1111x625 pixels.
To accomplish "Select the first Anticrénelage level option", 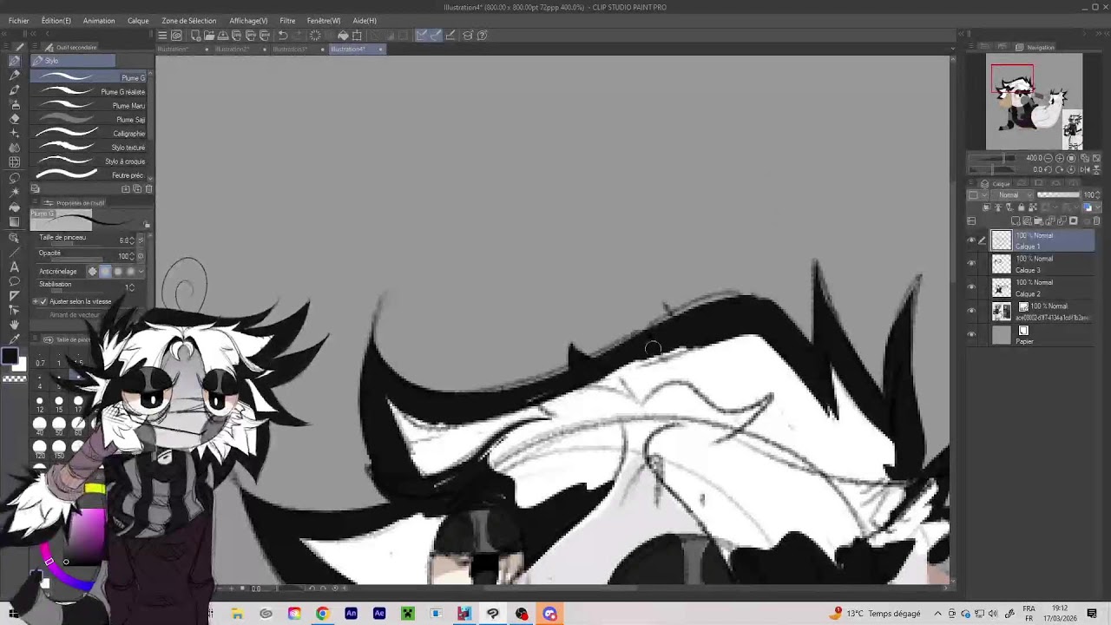I will pos(93,272).
